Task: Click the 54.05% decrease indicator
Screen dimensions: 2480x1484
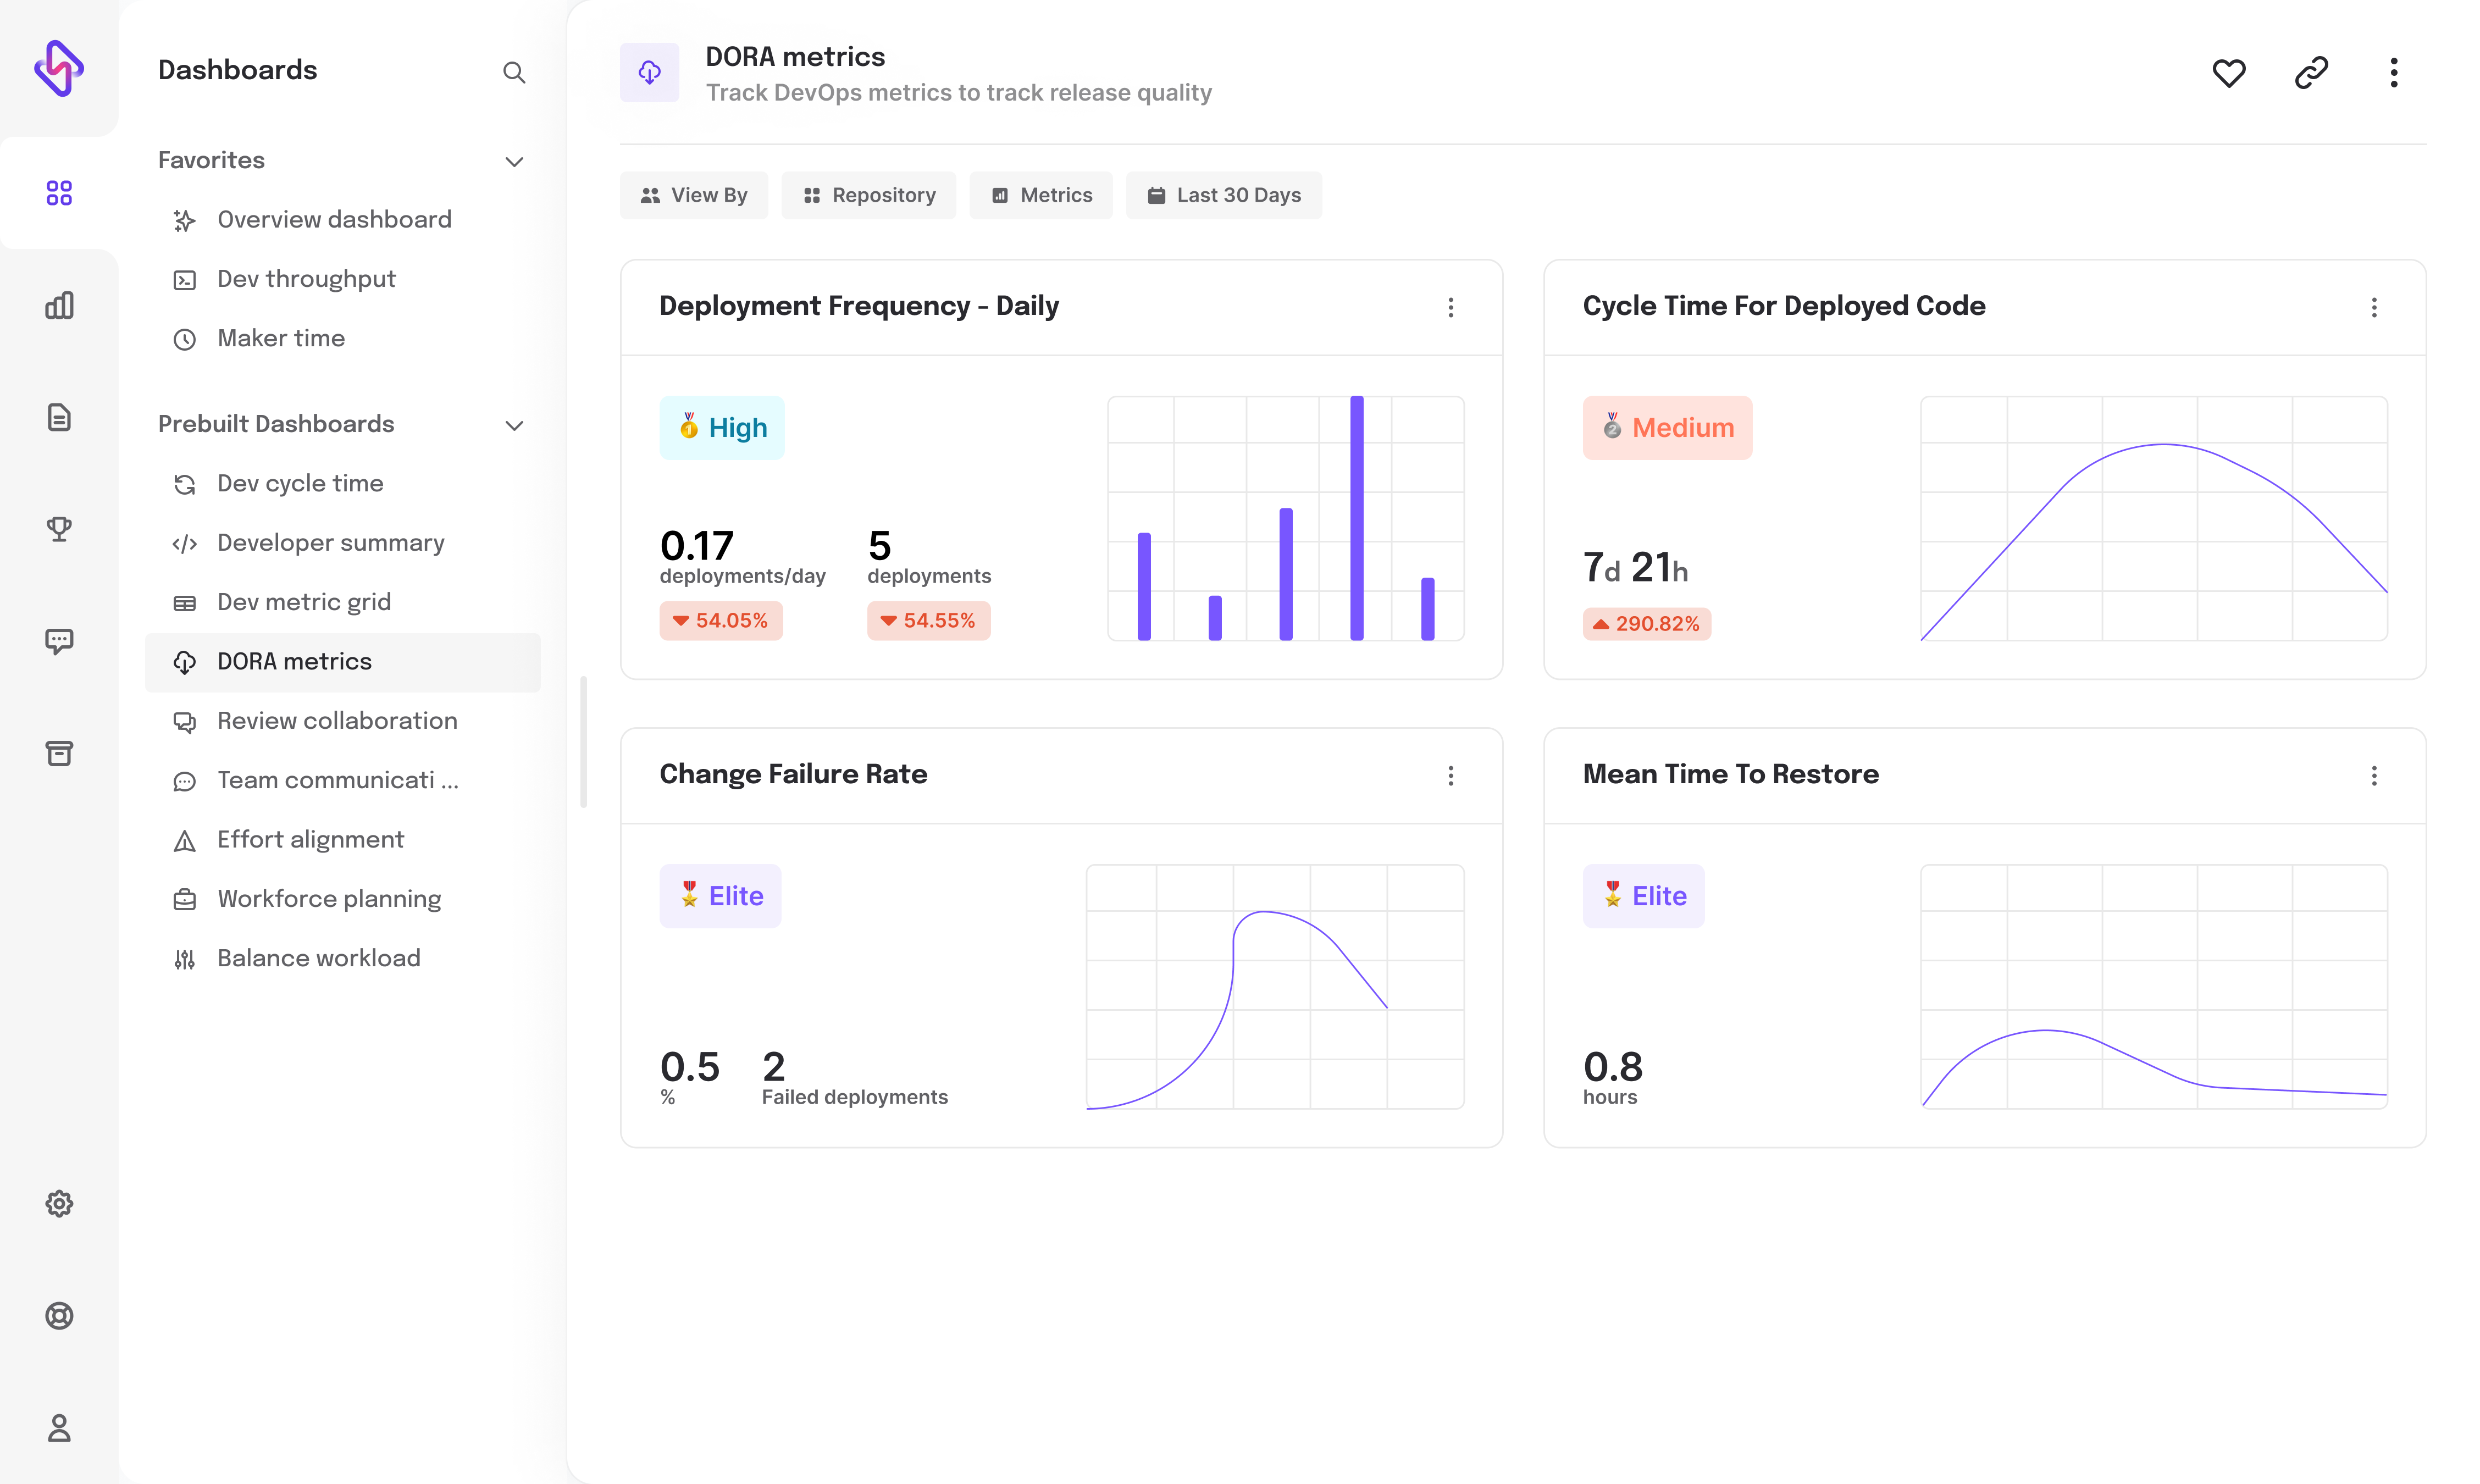Action: coord(720,620)
